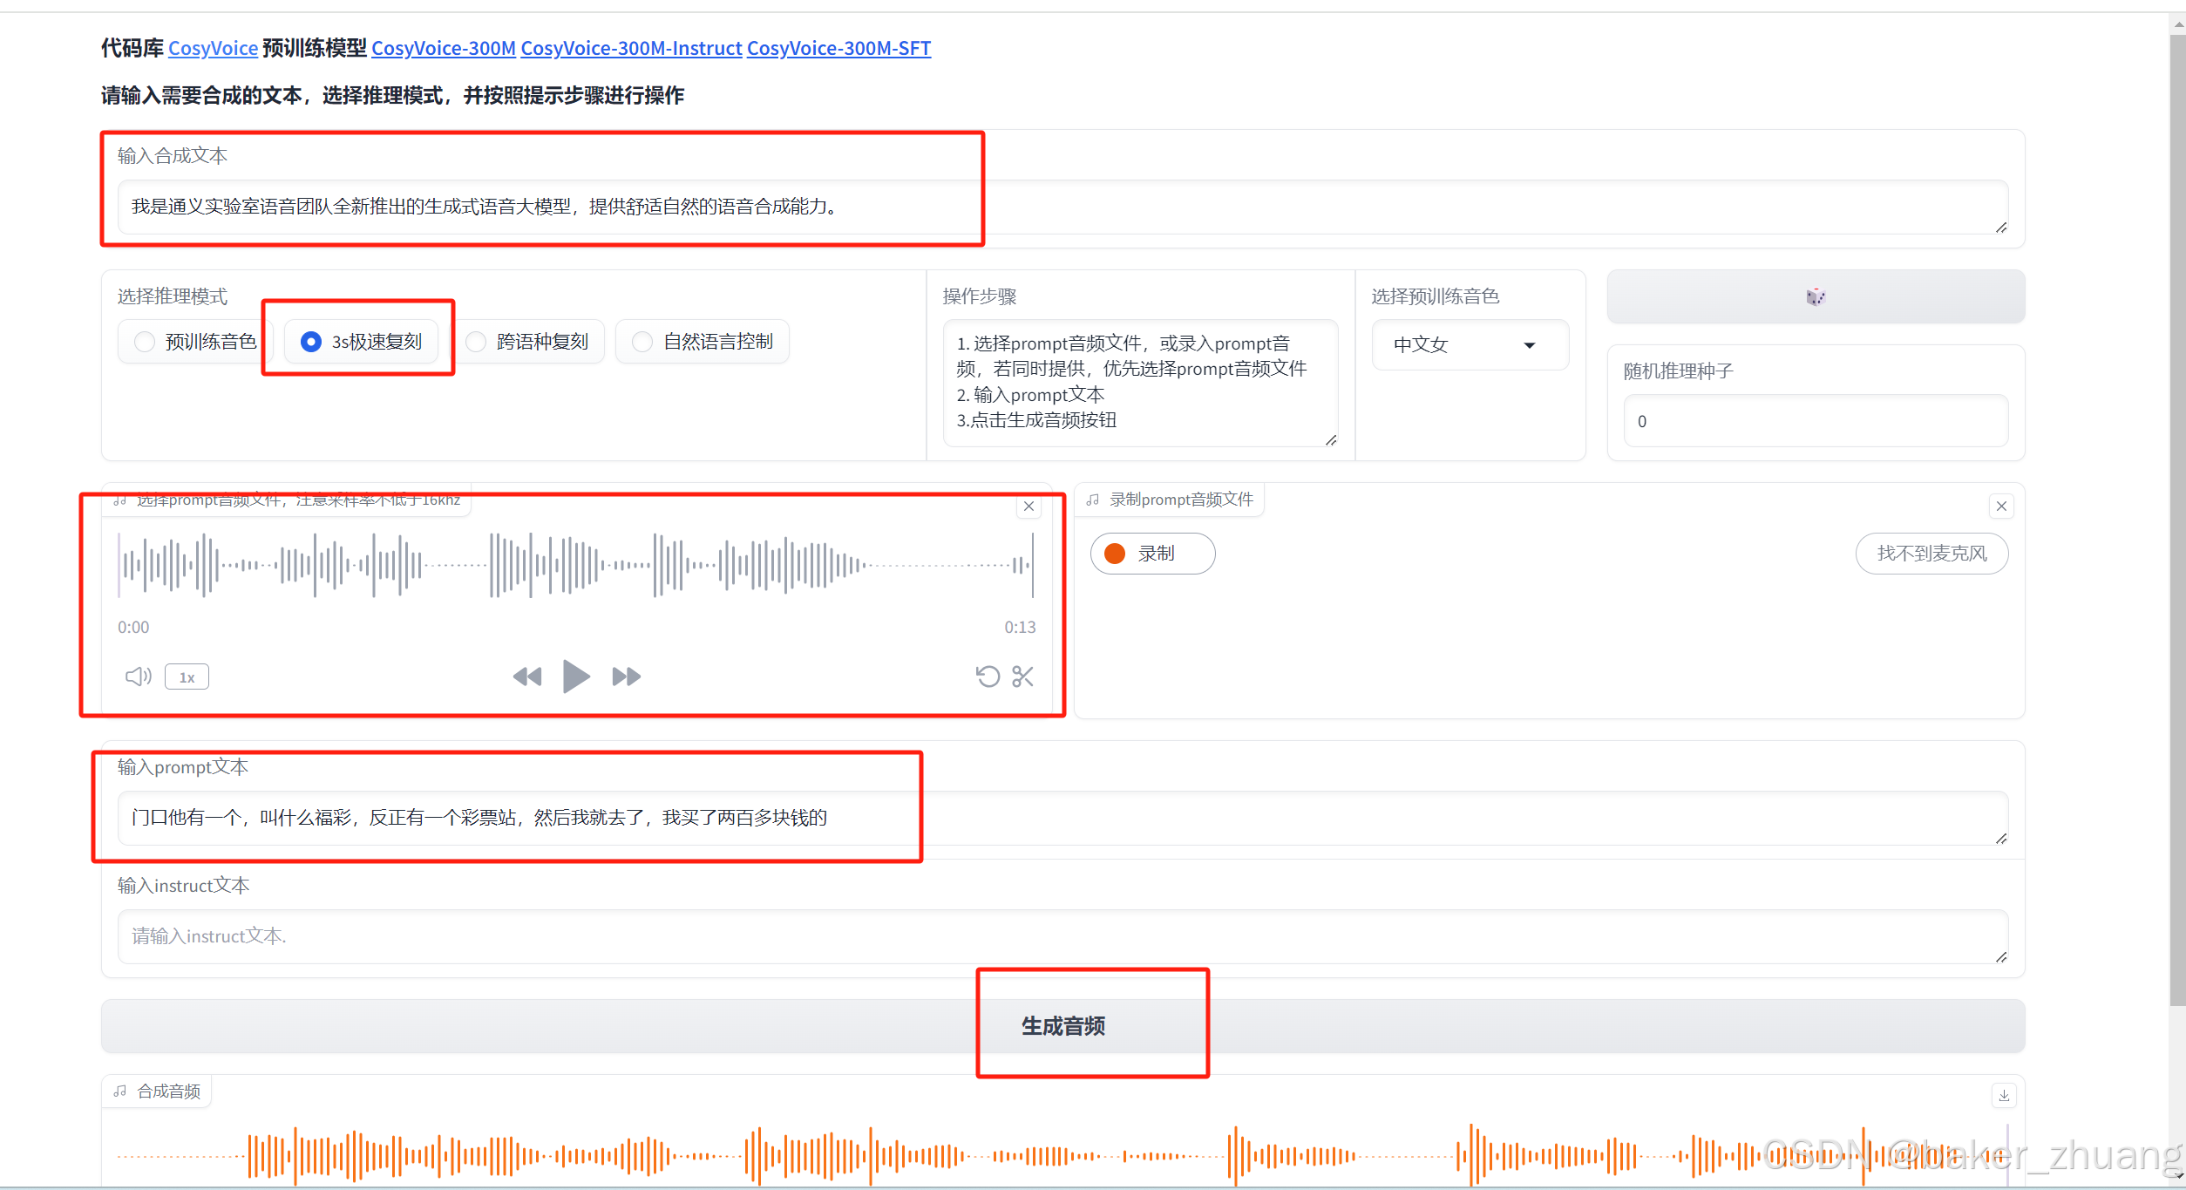Play the prompt audio file
Image resolution: width=2186 pixels, height=1190 pixels.
575,676
